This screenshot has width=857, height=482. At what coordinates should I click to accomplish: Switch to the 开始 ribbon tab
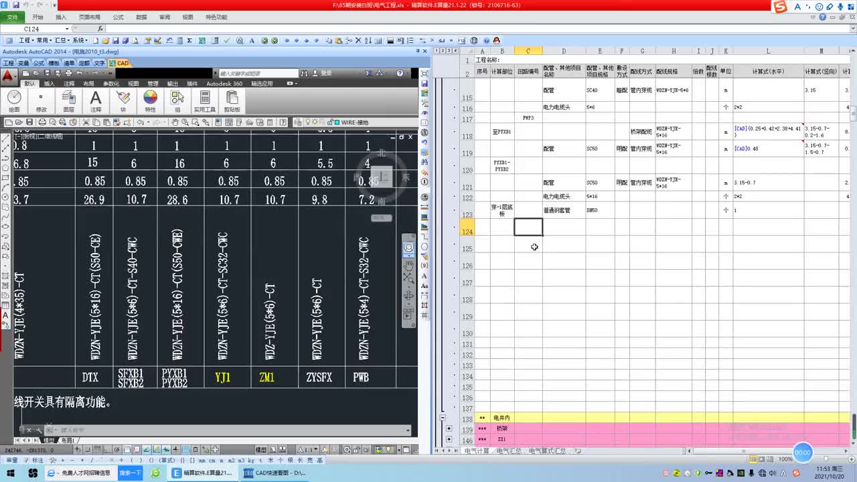pos(38,17)
